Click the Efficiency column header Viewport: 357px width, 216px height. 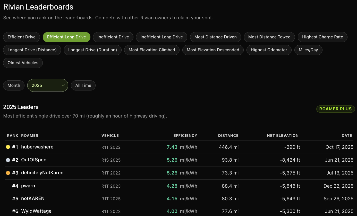click(x=185, y=136)
